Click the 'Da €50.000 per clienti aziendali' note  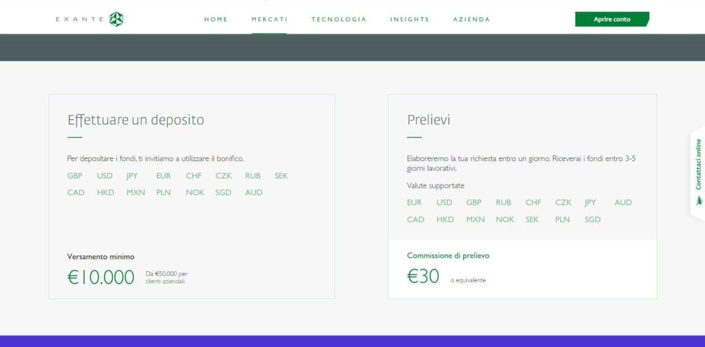tap(167, 277)
